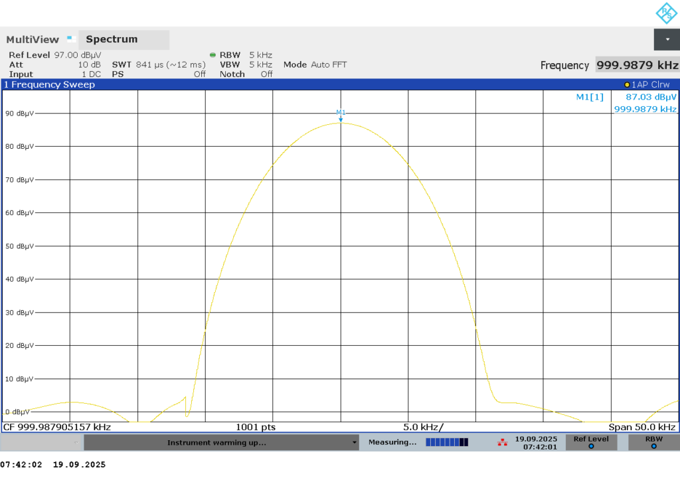Viewport: 680px width, 478px height.
Task: Open the top-right dropdown arrow menu
Action: 667,40
